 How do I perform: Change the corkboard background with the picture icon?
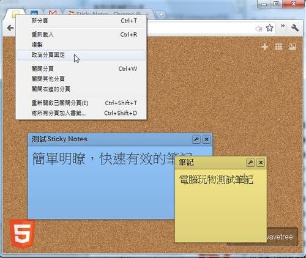[x=293, y=46]
